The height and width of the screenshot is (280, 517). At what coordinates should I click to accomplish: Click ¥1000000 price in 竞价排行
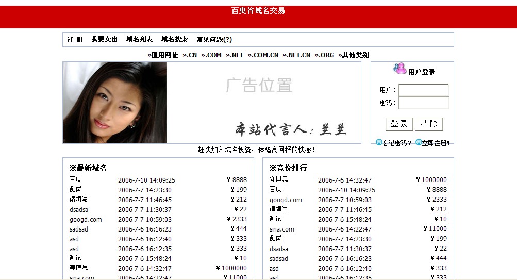(x=431, y=180)
